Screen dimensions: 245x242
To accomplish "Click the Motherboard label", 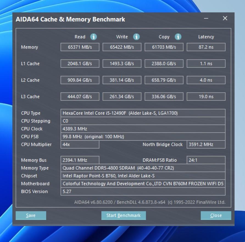I will (35, 183).
